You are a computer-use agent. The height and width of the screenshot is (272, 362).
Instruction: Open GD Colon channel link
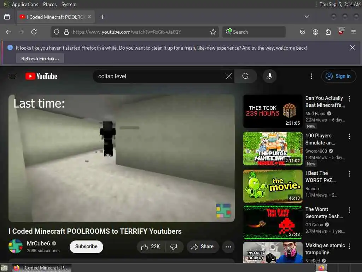314,225
